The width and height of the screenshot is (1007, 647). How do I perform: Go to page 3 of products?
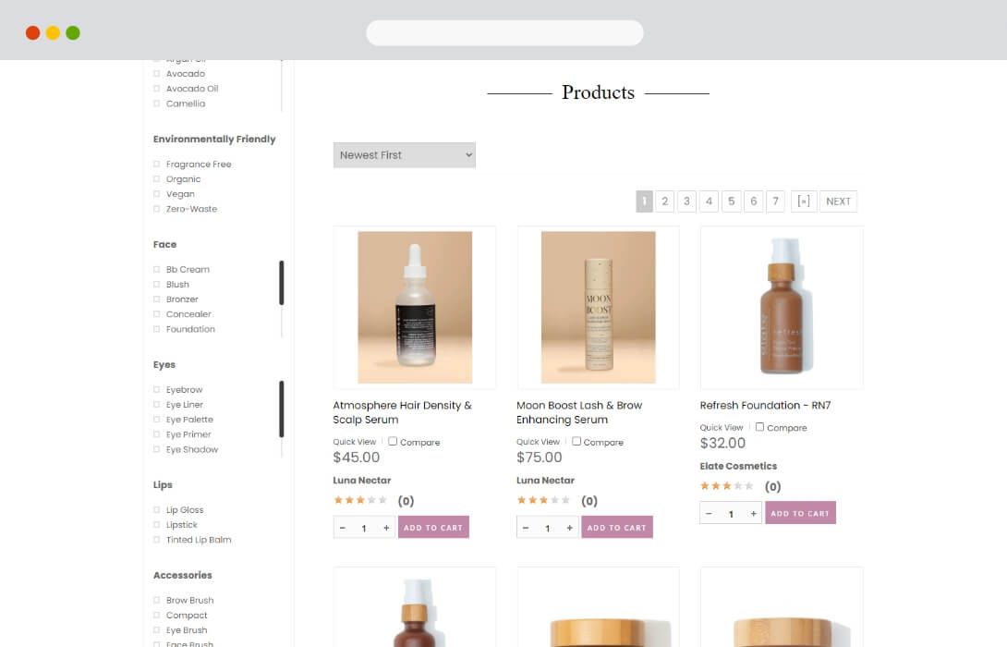pos(686,201)
